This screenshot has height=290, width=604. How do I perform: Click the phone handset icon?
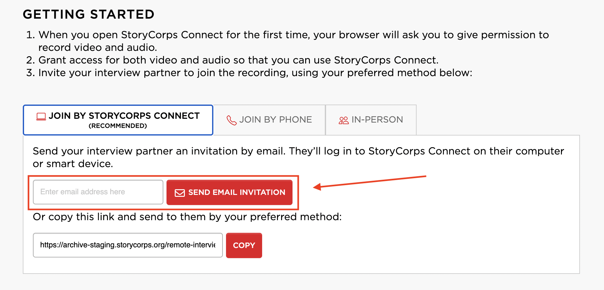click(232, 120)
